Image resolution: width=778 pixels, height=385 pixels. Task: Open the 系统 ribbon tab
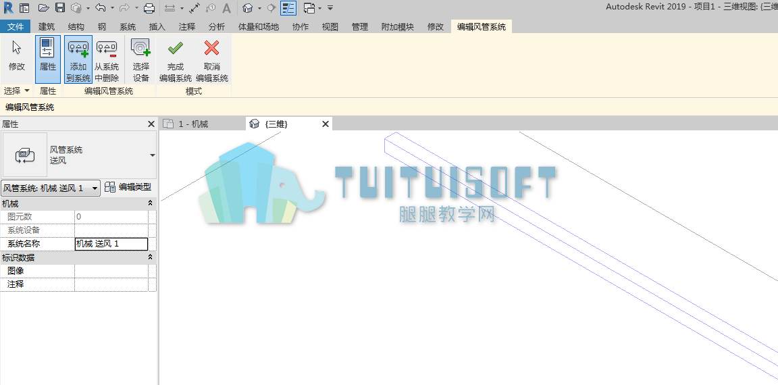[x=128, y=27]
